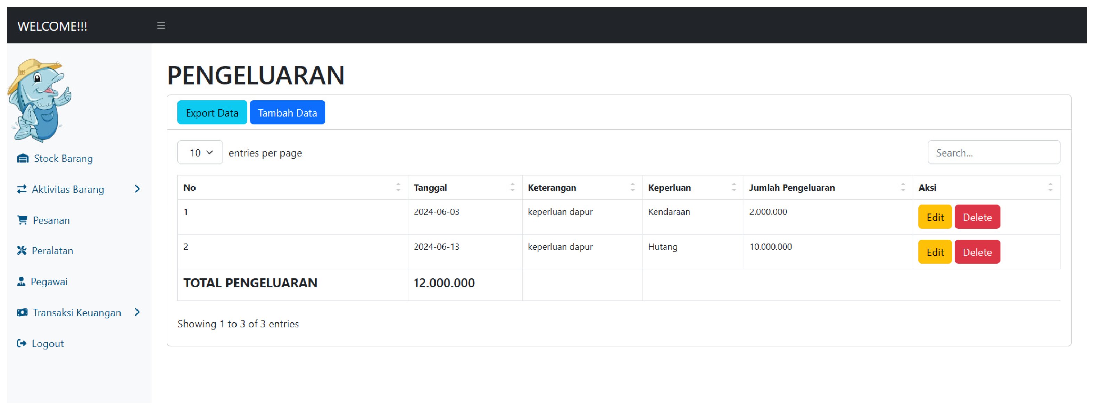Click the Pesanan shopping cart icon
This screenshot has width=1094, height=411.
23,220
